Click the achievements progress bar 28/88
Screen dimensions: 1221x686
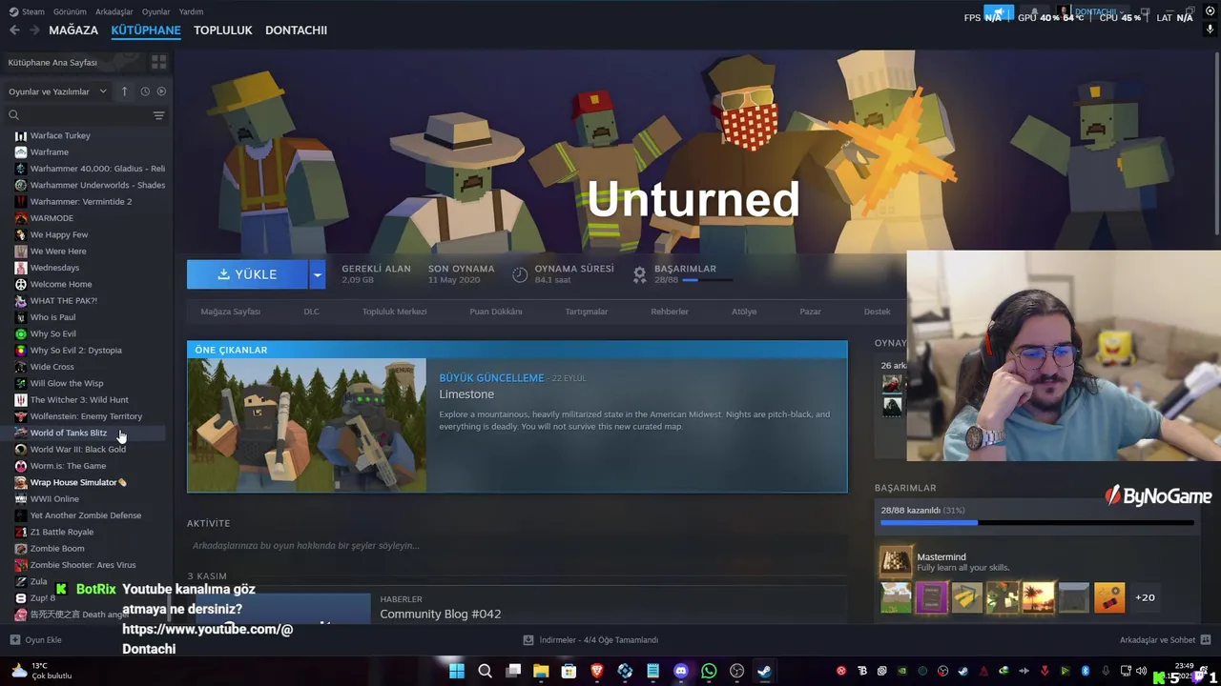tap(1037, 522)
